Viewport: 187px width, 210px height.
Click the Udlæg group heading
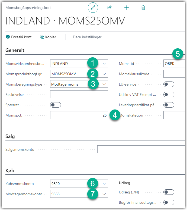pyautogui.click(x=124, y=183)
